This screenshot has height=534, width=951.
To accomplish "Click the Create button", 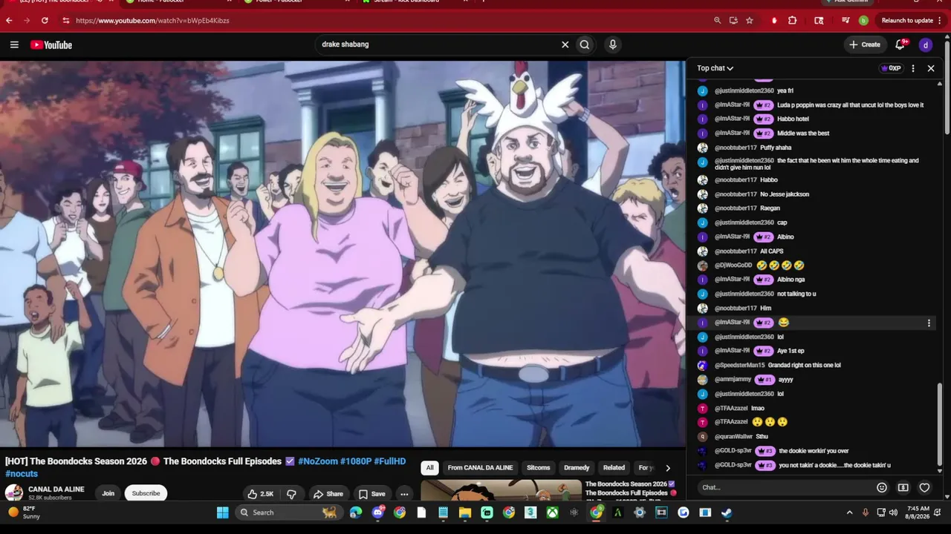I will 865,44.
